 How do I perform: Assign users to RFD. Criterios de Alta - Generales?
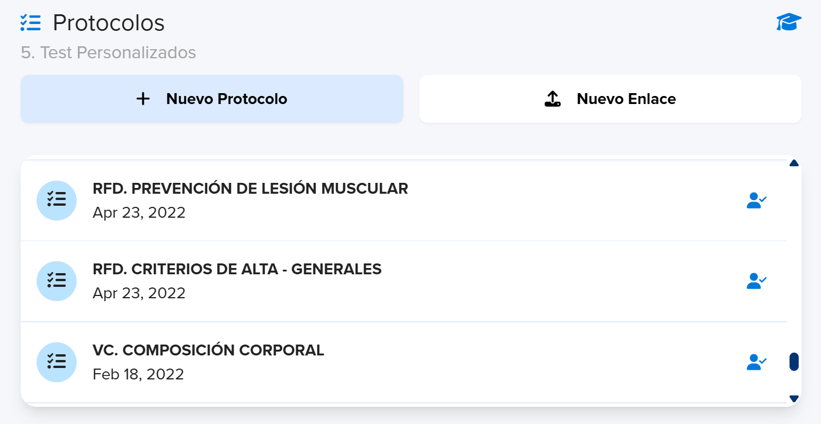pos(756,281)
